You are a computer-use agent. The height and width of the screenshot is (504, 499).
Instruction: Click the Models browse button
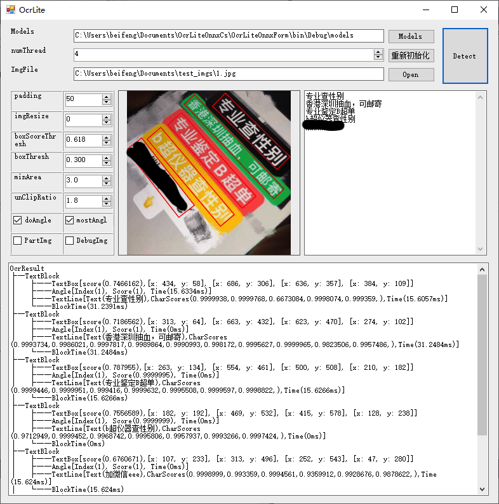pyautogui.click(x=411, y=36)
